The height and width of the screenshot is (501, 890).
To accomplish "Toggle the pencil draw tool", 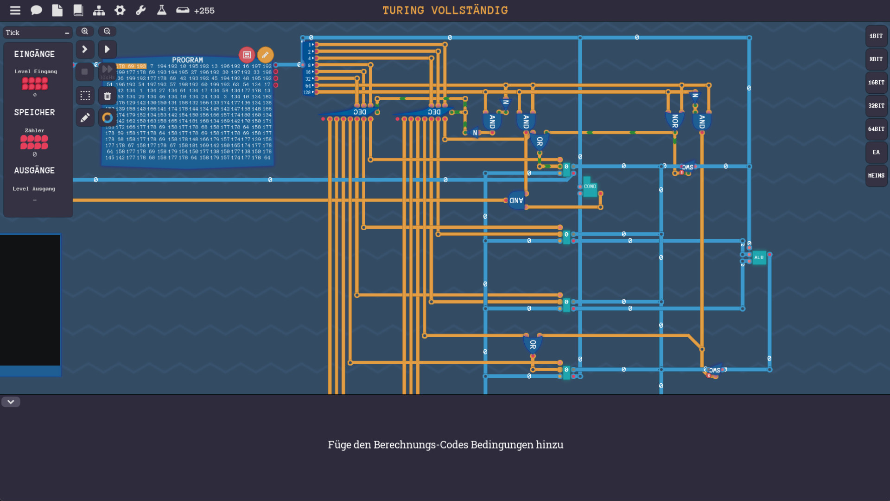I will 85,118.
